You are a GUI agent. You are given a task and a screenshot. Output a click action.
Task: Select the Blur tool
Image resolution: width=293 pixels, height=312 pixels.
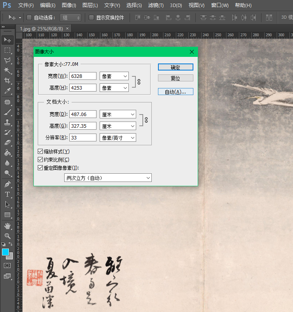7,163
